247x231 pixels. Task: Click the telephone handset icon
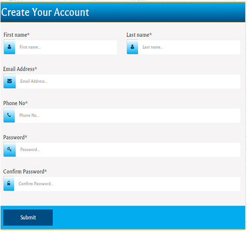coord(9,115)
